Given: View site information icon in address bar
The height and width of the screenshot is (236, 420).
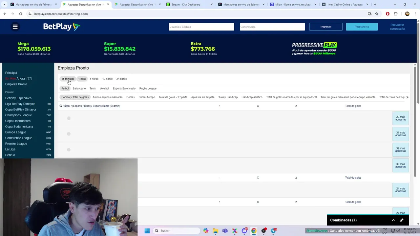Looking at the screenshot, I should (30, 14).
